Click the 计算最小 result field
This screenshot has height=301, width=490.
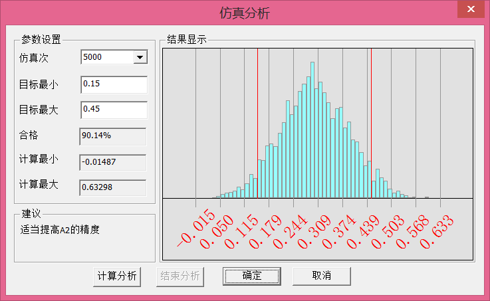(112, 161)
